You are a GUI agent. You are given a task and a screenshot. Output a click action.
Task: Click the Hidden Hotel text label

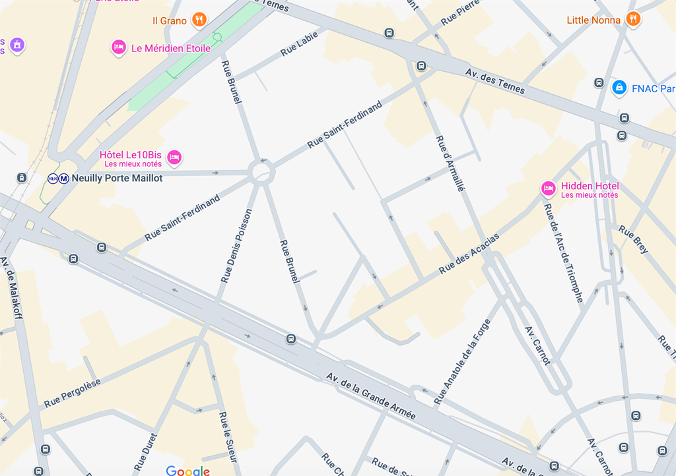590,186
